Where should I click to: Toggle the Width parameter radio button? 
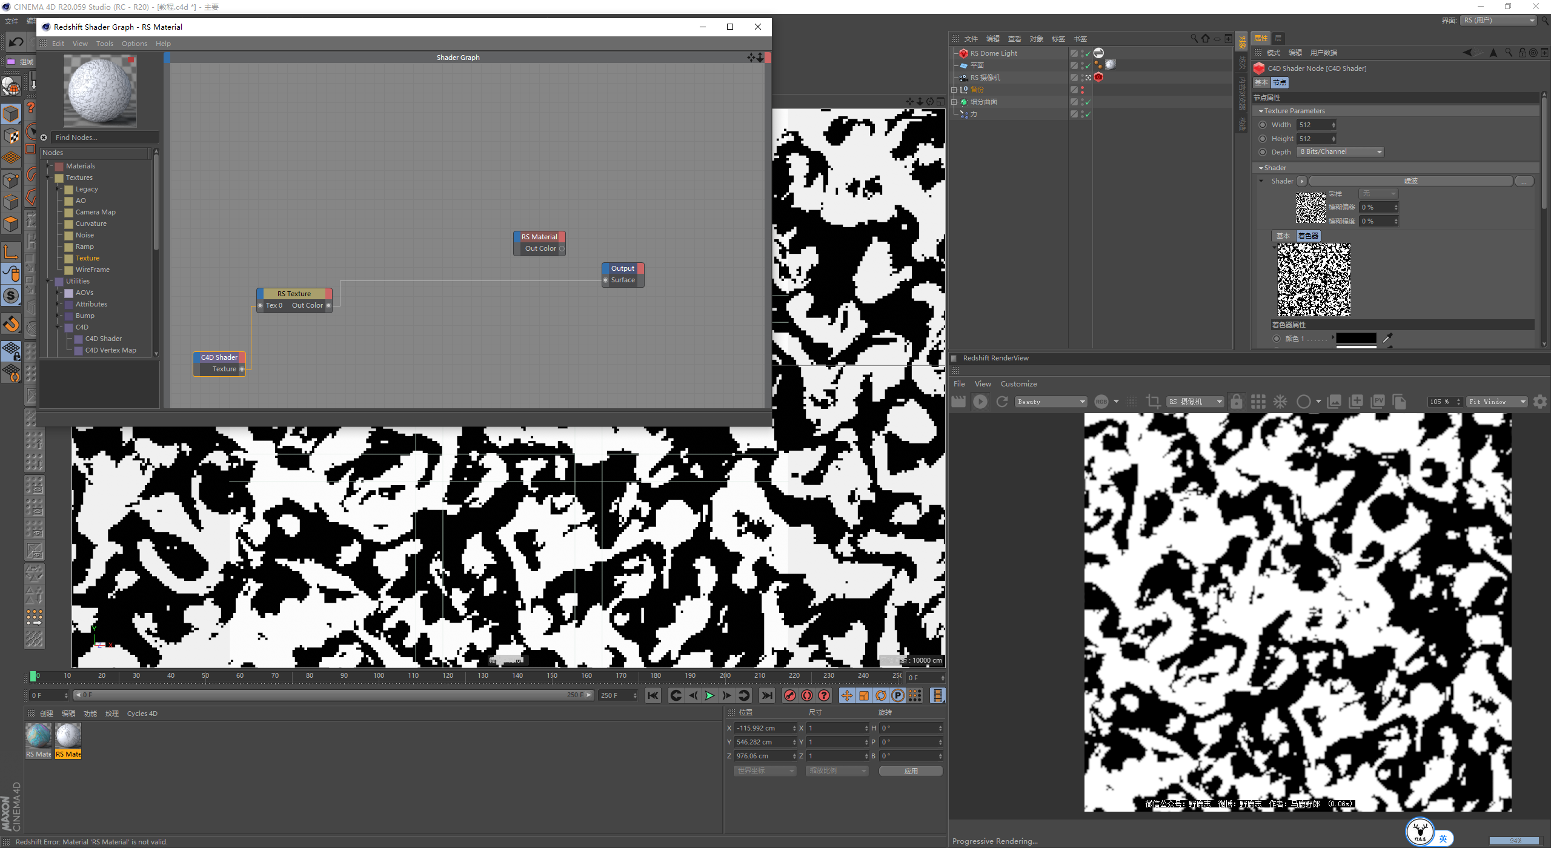1263,125
